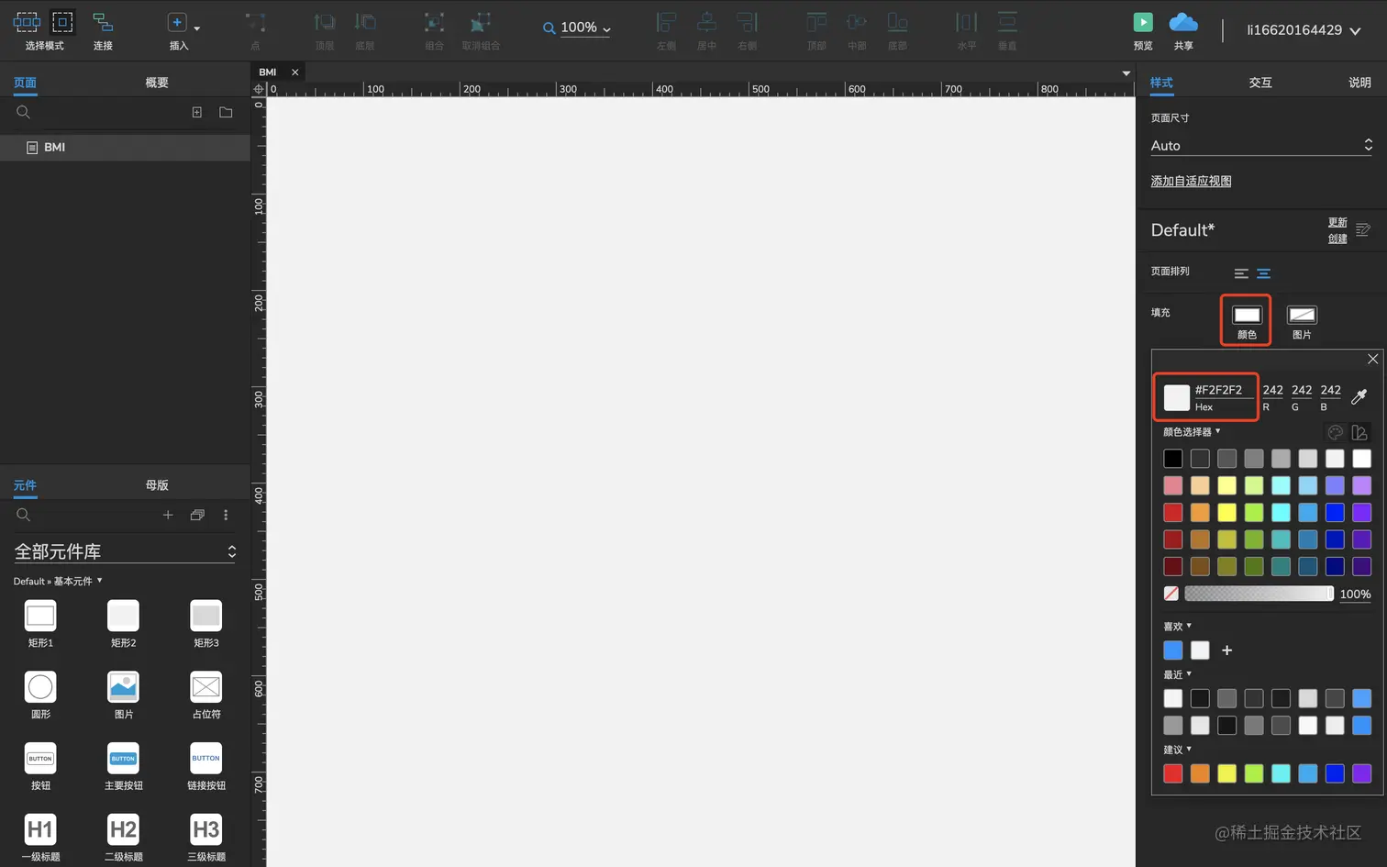Click the search icon in pages panel

(24, 112)
